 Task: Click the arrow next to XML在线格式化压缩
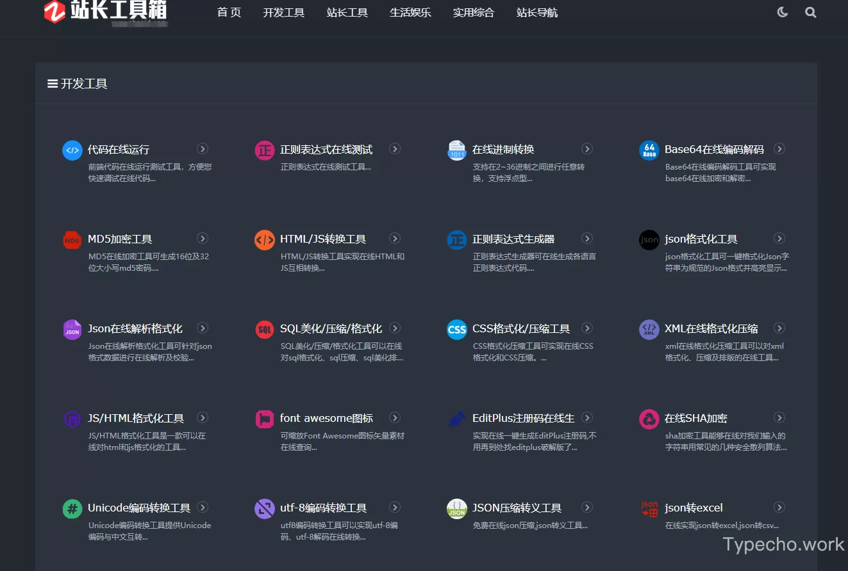[x=779, y=328]
